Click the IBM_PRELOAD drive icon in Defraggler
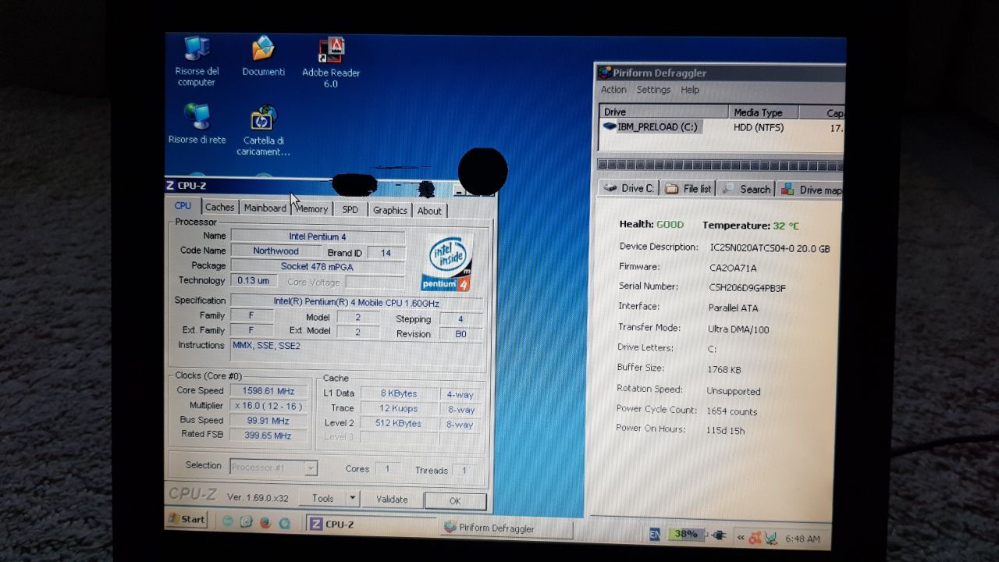 tap(610, 126)
